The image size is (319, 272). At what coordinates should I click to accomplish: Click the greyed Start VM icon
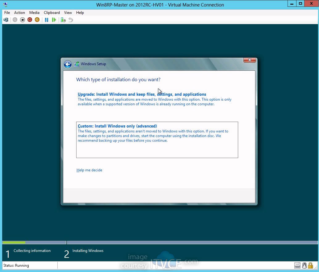pyautogui.click(x=15, y=20)
